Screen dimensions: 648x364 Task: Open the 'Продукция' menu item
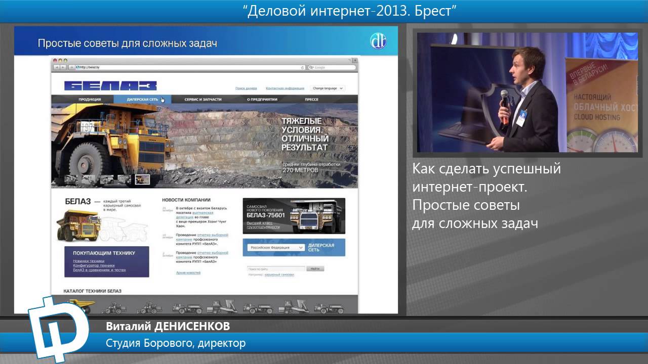(x=90, y=100)
